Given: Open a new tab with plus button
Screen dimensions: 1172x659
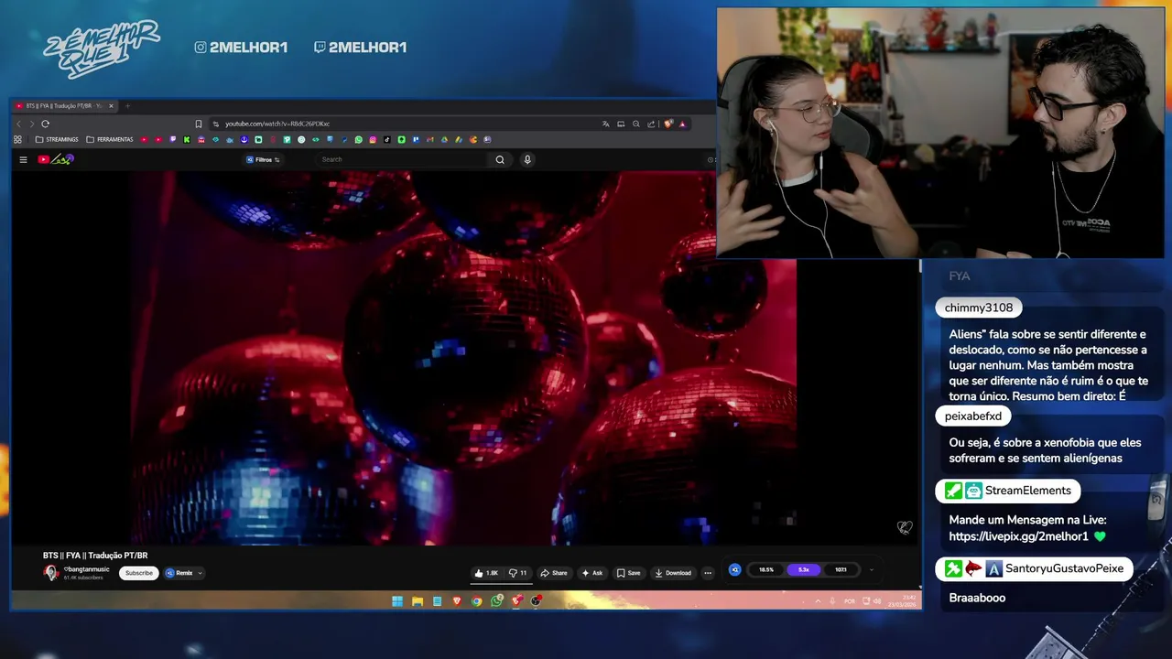Looking at the screenshot, I should tap(127, 106).
